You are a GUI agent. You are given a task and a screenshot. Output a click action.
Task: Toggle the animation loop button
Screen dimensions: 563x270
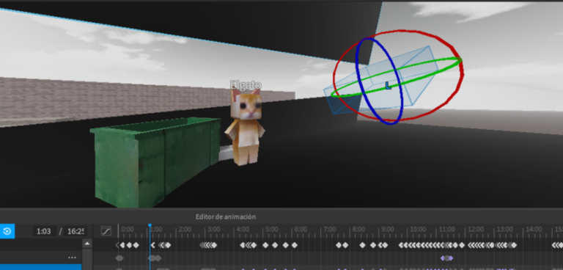(7, 231)
